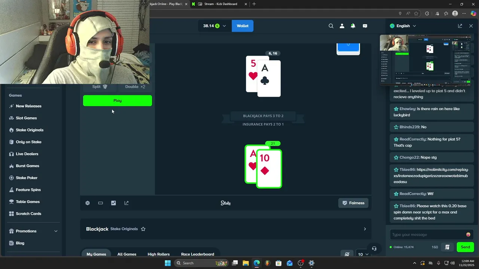
Task: Click the browser favorites star in address bar
Action: point(416,13)
